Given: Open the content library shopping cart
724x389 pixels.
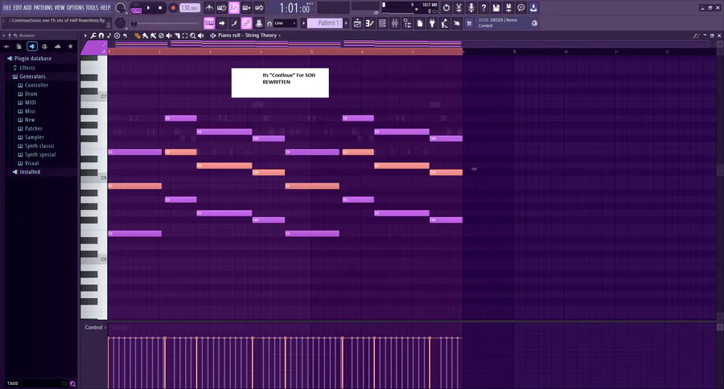Looking at the screenshot, I should click(x=469, y=23).
